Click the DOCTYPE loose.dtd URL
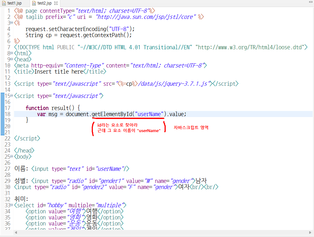 click(x=250, y=47)
